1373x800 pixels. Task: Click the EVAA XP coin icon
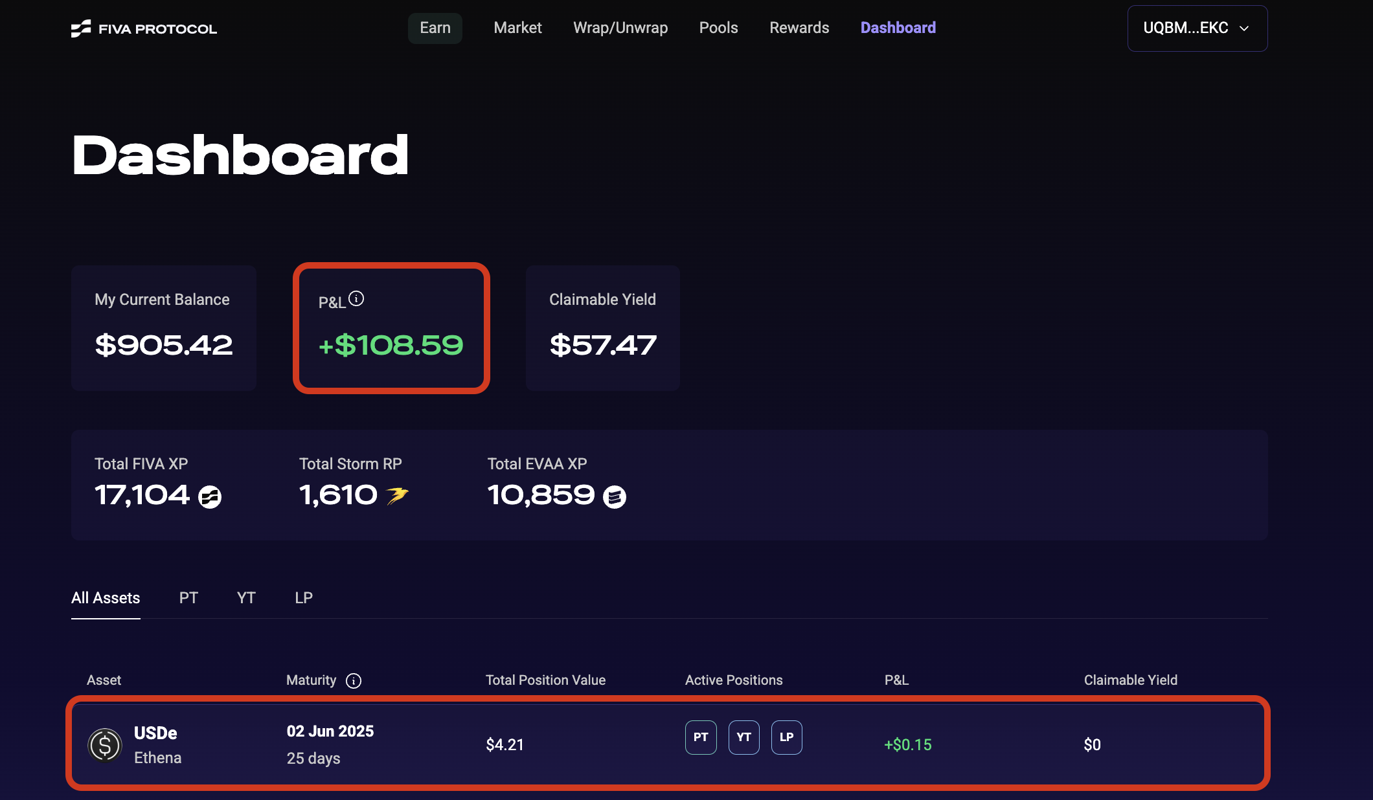pos(615,497)
